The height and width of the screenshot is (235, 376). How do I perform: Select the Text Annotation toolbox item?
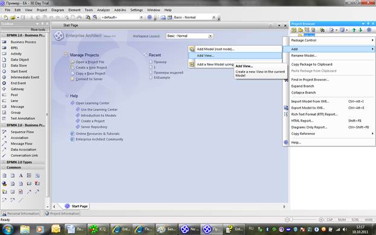23,118
